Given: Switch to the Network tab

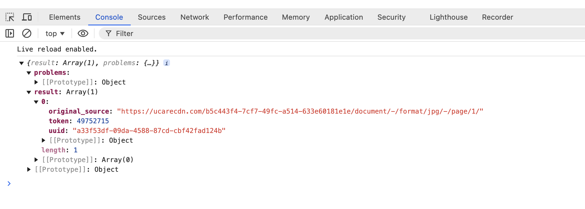Looking at the screenshot, I should (x=194, y=17).
